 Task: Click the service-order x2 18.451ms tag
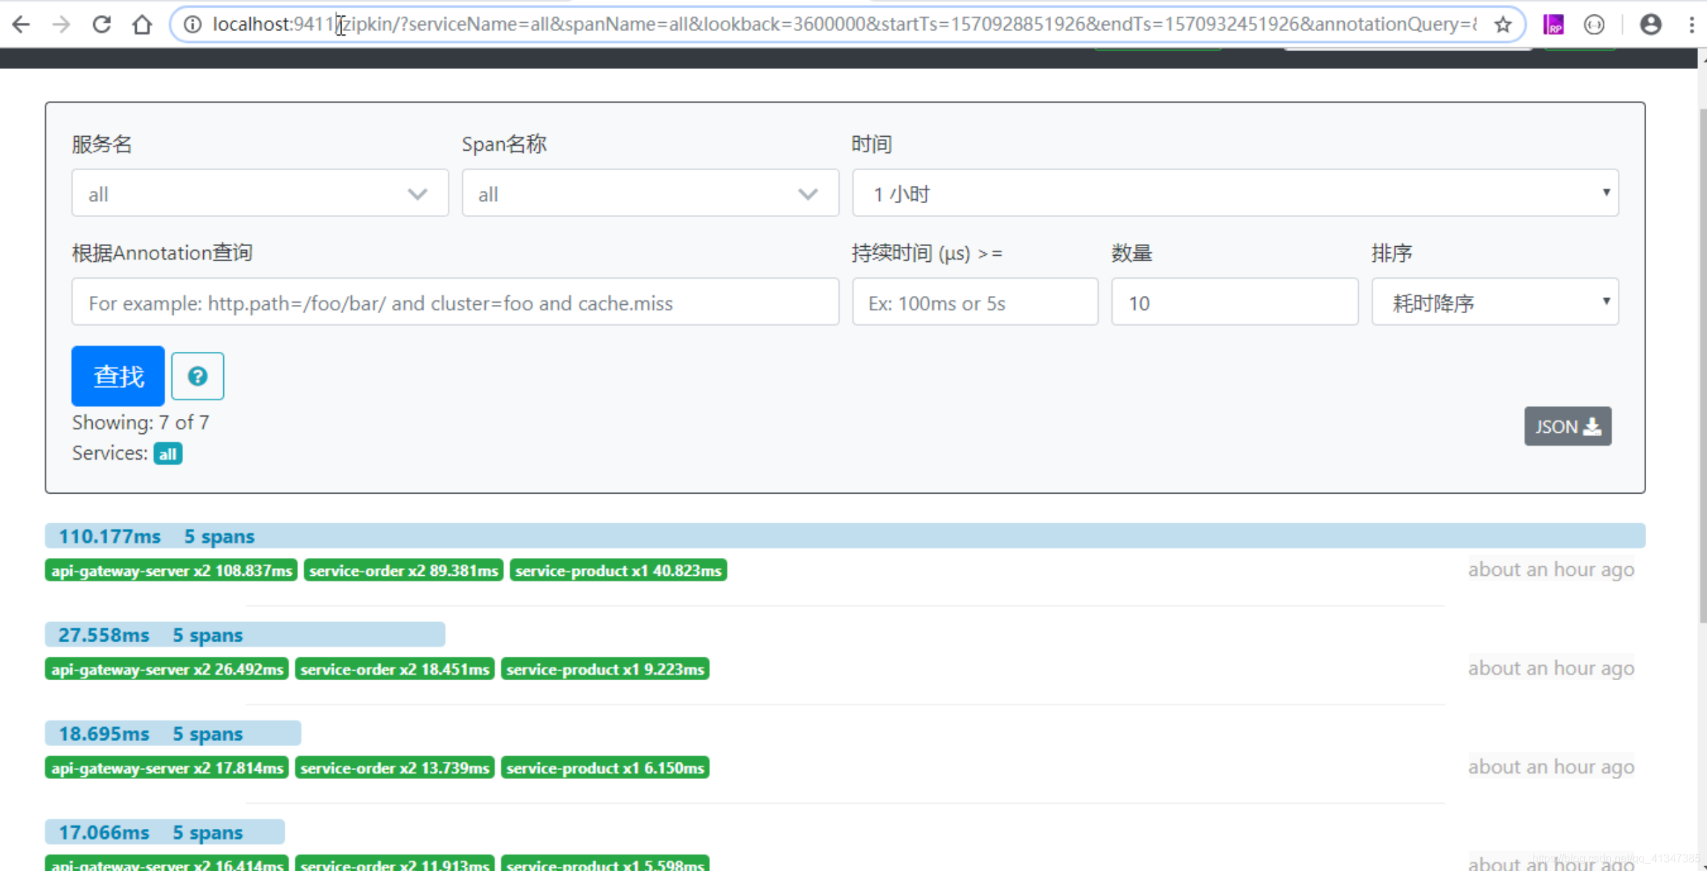(x=395, y=669)
